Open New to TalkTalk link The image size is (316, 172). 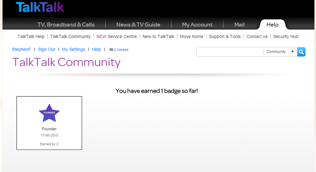[158, 36]
